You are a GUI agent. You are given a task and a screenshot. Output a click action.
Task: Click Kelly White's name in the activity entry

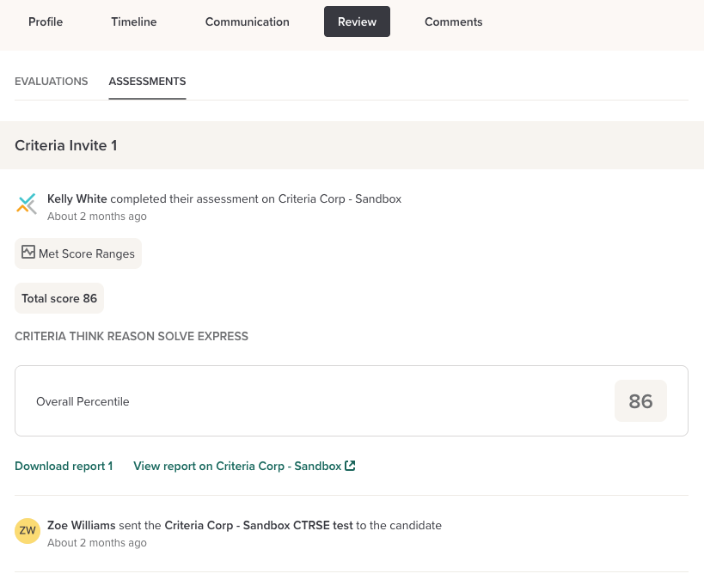click(x=77, y=198)
